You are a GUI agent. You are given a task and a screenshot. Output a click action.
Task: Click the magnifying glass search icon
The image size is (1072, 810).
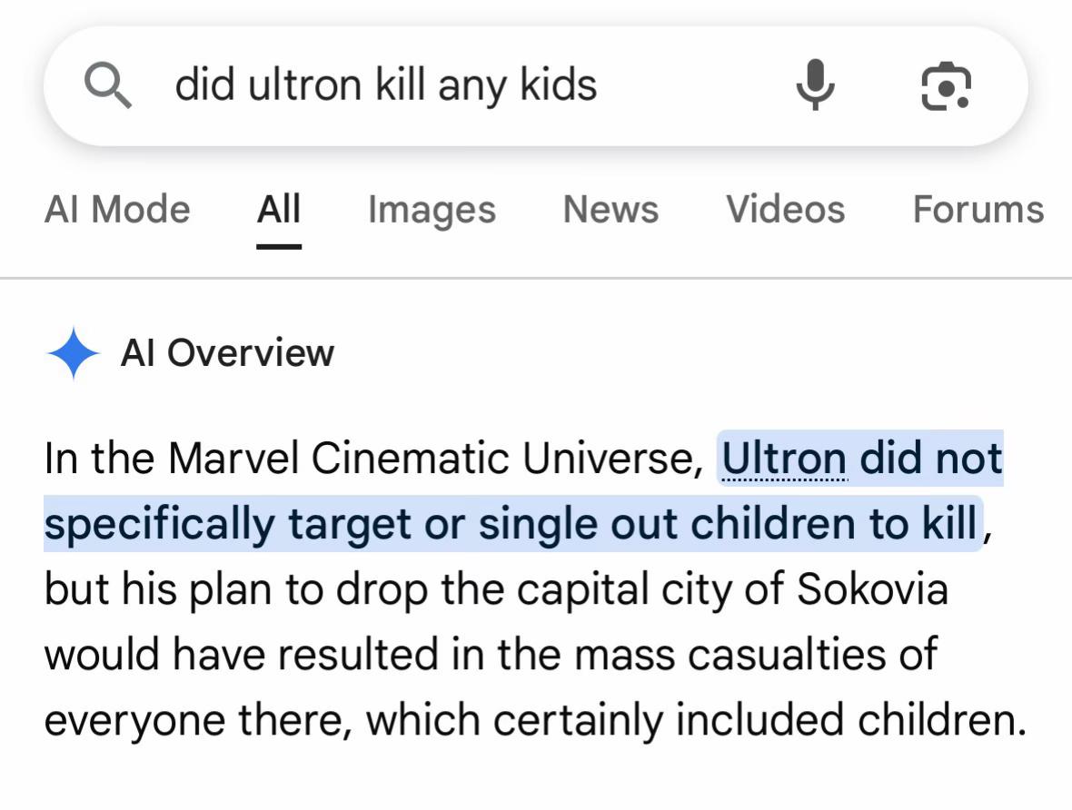pyautogui.click(x=108, y=85)
